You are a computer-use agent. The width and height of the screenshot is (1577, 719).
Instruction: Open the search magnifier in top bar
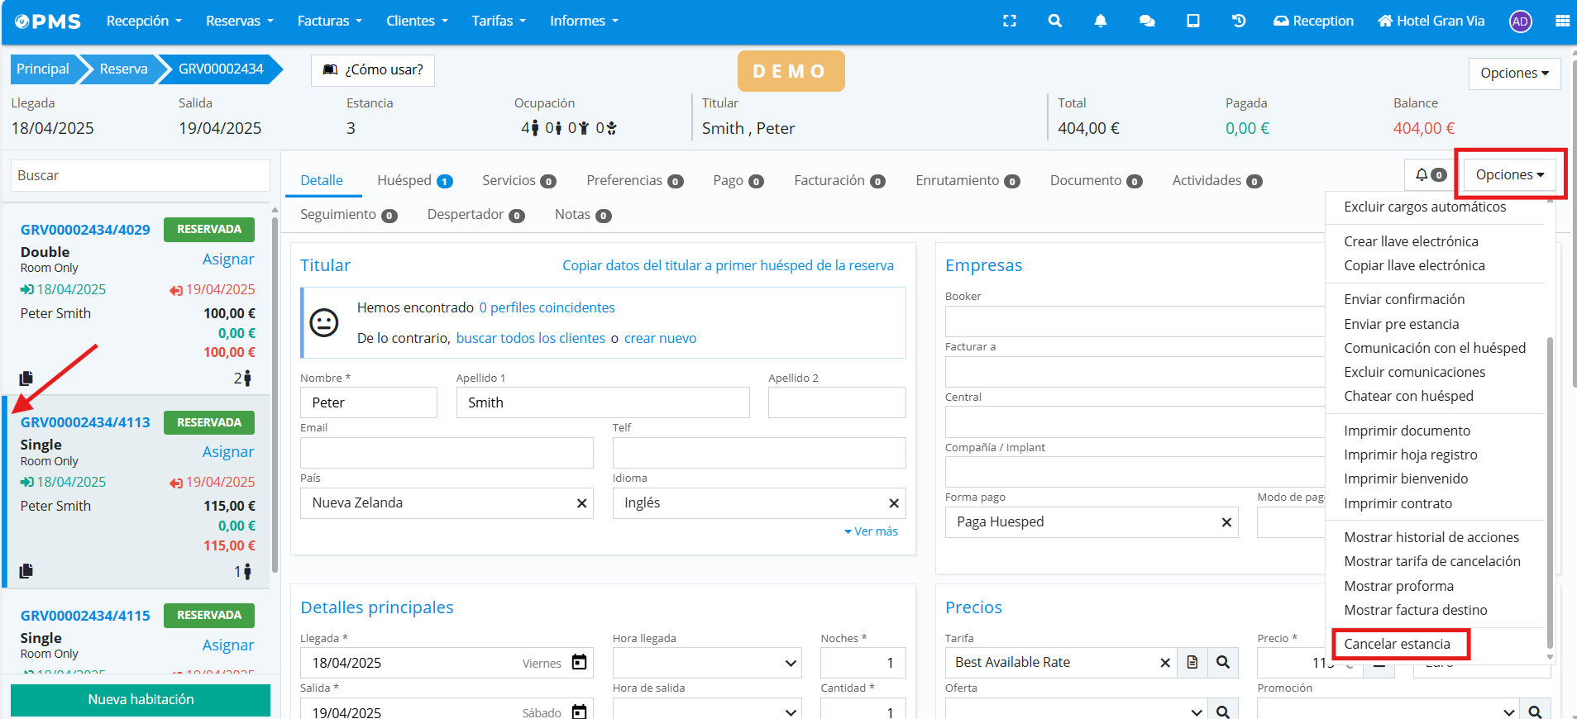coord(1054,21)
